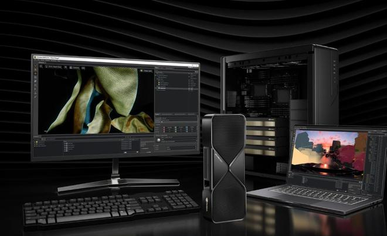Click the red X transform field swatch

click(164, 127)
